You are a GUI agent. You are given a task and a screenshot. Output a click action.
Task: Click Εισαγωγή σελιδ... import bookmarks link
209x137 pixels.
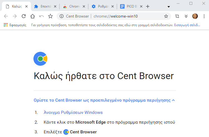187,25
